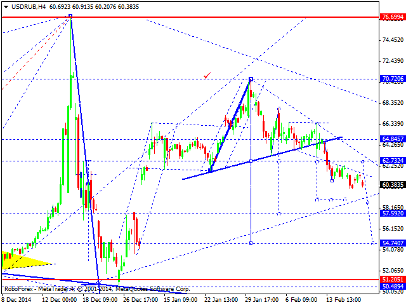This screenshot has width=406, height=305.
Task: Select the 57.5920 price level label
Action: point(393,213)
